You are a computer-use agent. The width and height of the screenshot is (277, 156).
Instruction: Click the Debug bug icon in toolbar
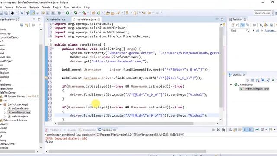click(x=59, y=13)
